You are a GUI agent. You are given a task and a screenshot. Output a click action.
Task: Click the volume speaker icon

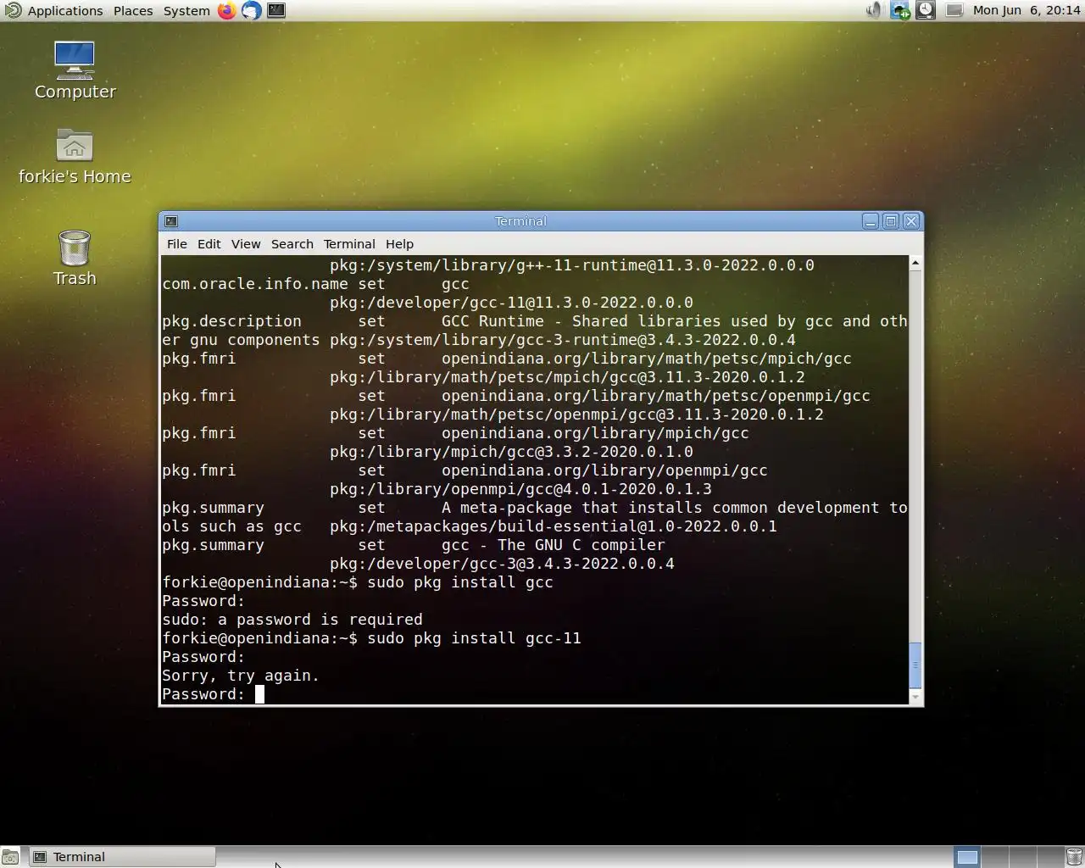873,10
